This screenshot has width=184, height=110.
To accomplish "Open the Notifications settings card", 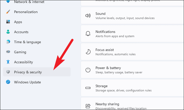I will pyautogui.click(x=132, y=34).
